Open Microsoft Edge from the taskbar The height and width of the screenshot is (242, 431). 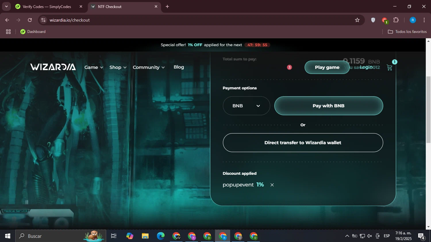click(x=161, y=236)
